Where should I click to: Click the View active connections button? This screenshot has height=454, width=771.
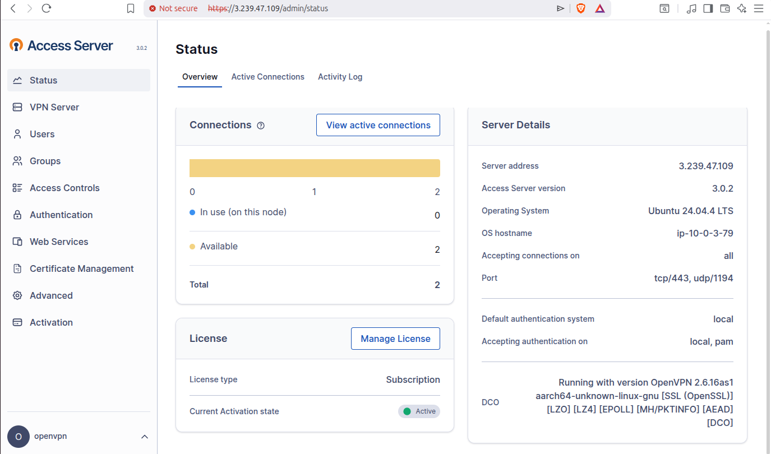[x=378, y=125]
